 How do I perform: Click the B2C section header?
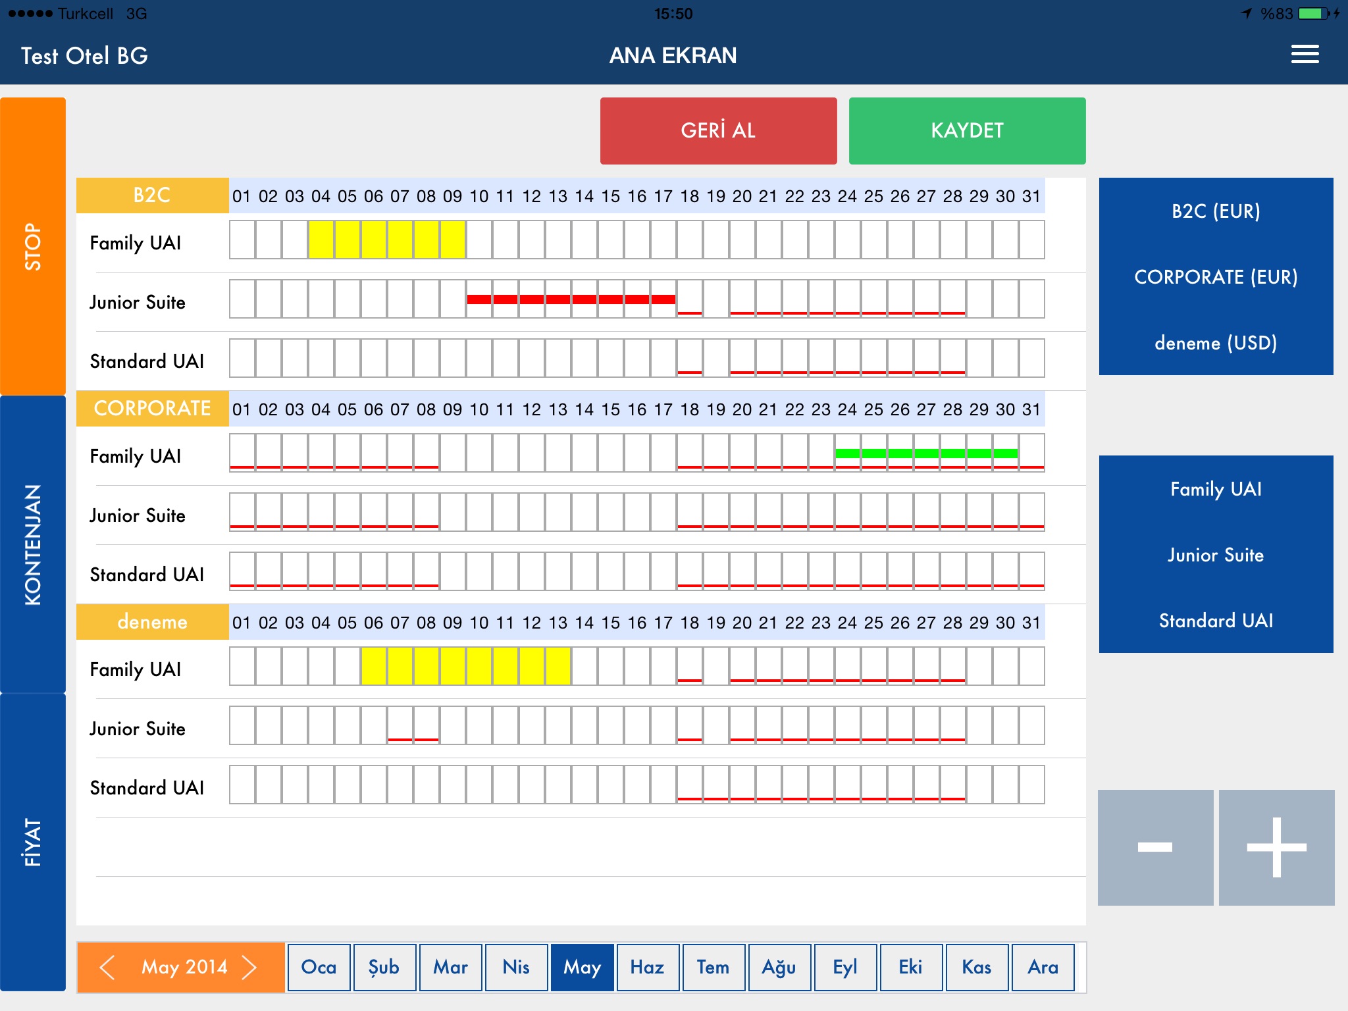(x=152, y=195)
